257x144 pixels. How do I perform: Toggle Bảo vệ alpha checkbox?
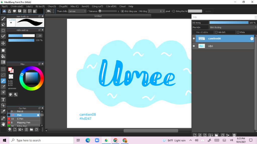pyautogui.click(x=194, y=32)
